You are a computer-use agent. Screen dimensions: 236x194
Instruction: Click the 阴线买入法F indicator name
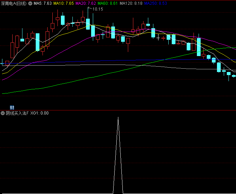17,113
